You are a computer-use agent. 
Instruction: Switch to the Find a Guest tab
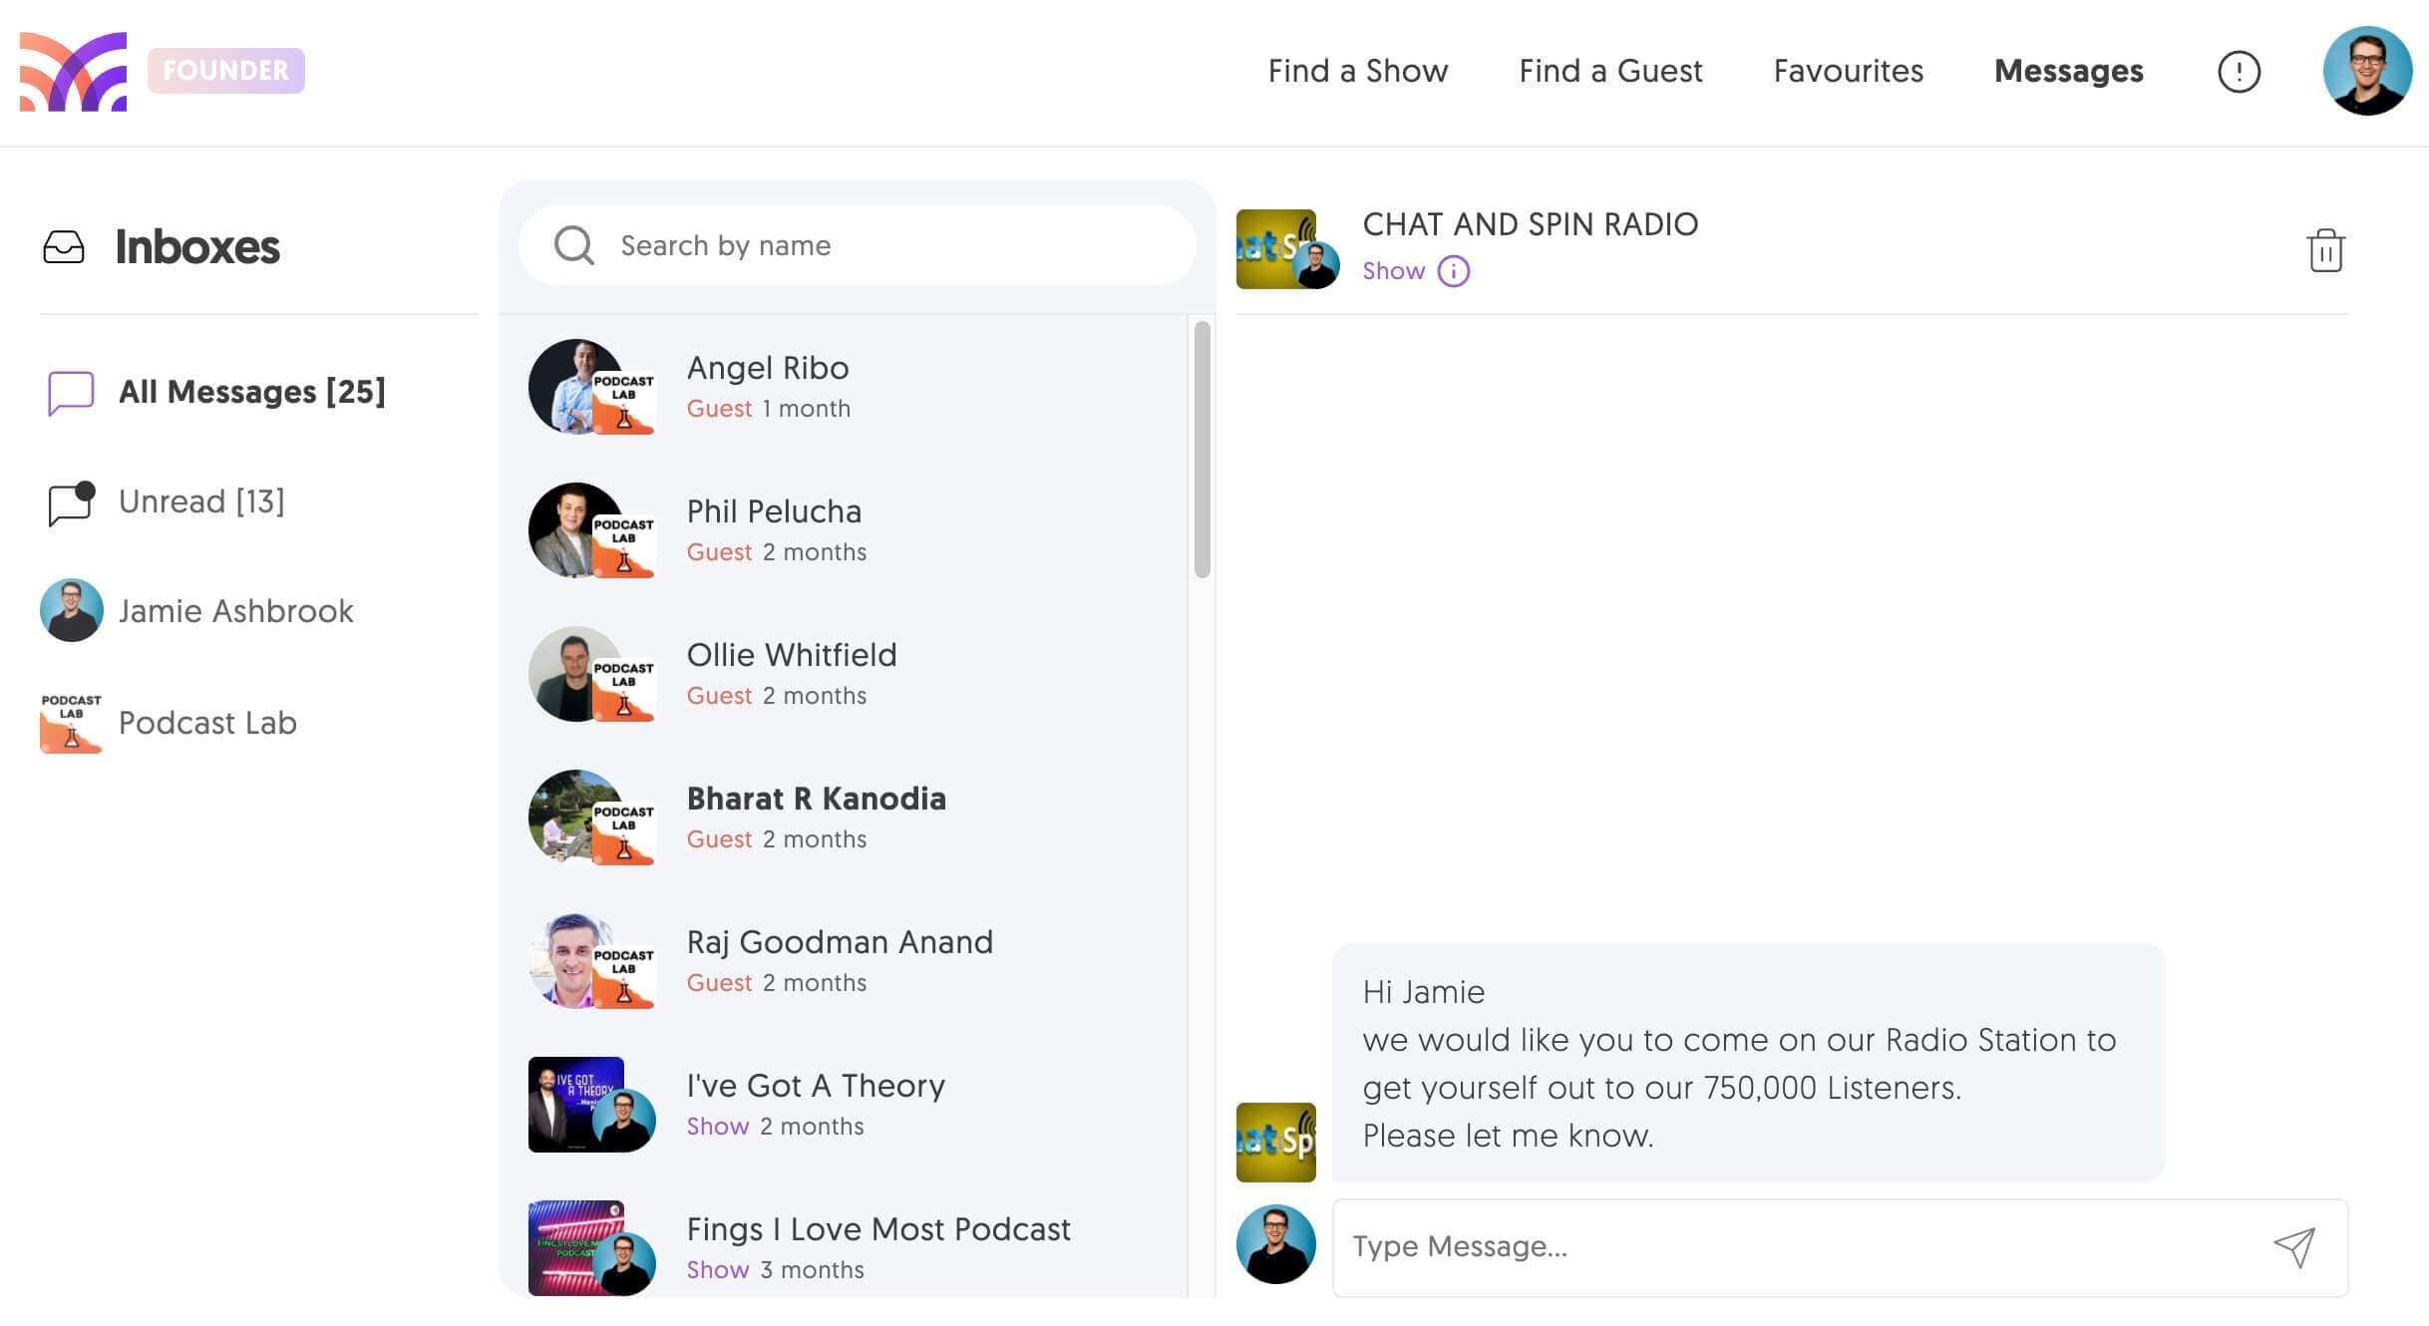[1610, 71]
